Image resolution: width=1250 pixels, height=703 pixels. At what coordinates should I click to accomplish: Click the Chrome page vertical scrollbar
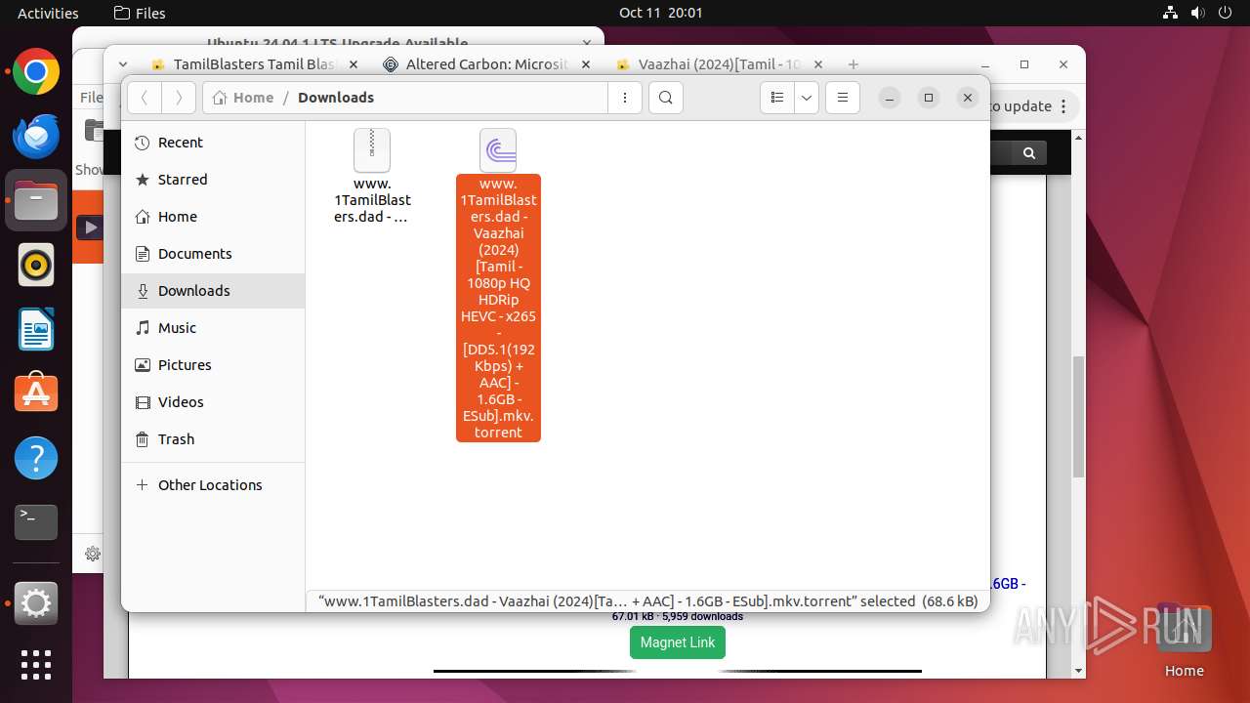[x=1078, y=417]
